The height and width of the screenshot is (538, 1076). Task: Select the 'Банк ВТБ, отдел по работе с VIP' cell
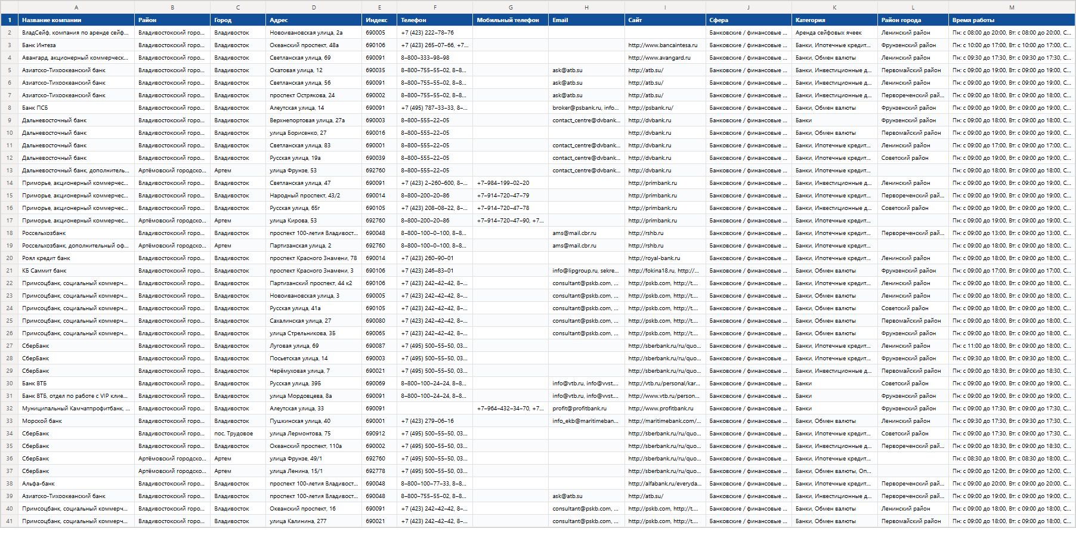coord(76,396)
